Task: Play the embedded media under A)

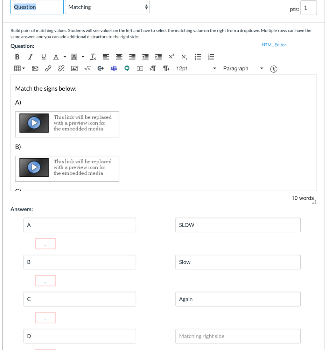Action: pos(34,123)
